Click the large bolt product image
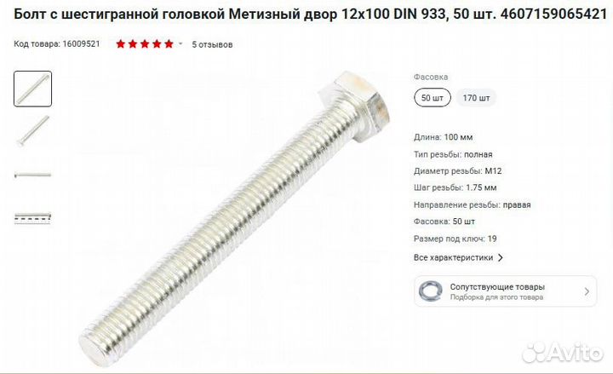 click(235, 219)
